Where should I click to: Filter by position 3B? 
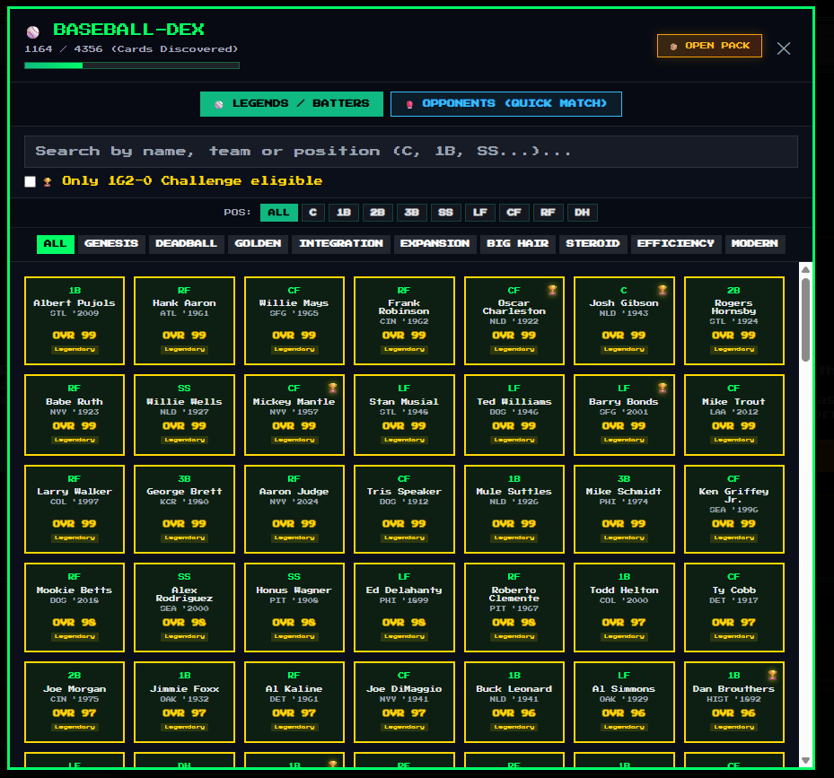pyautogui.click(x=412, y=213)
